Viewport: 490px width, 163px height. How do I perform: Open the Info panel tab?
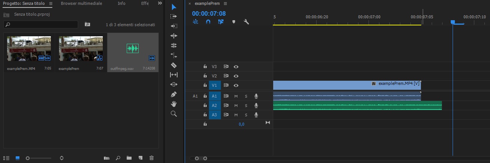pos(121,3)
